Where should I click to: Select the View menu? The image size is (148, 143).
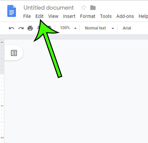tap(53, 16)
